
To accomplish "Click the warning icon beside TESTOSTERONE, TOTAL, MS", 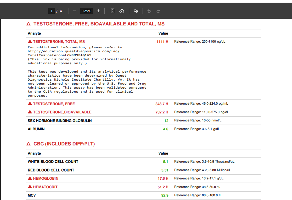I will 30,41.
